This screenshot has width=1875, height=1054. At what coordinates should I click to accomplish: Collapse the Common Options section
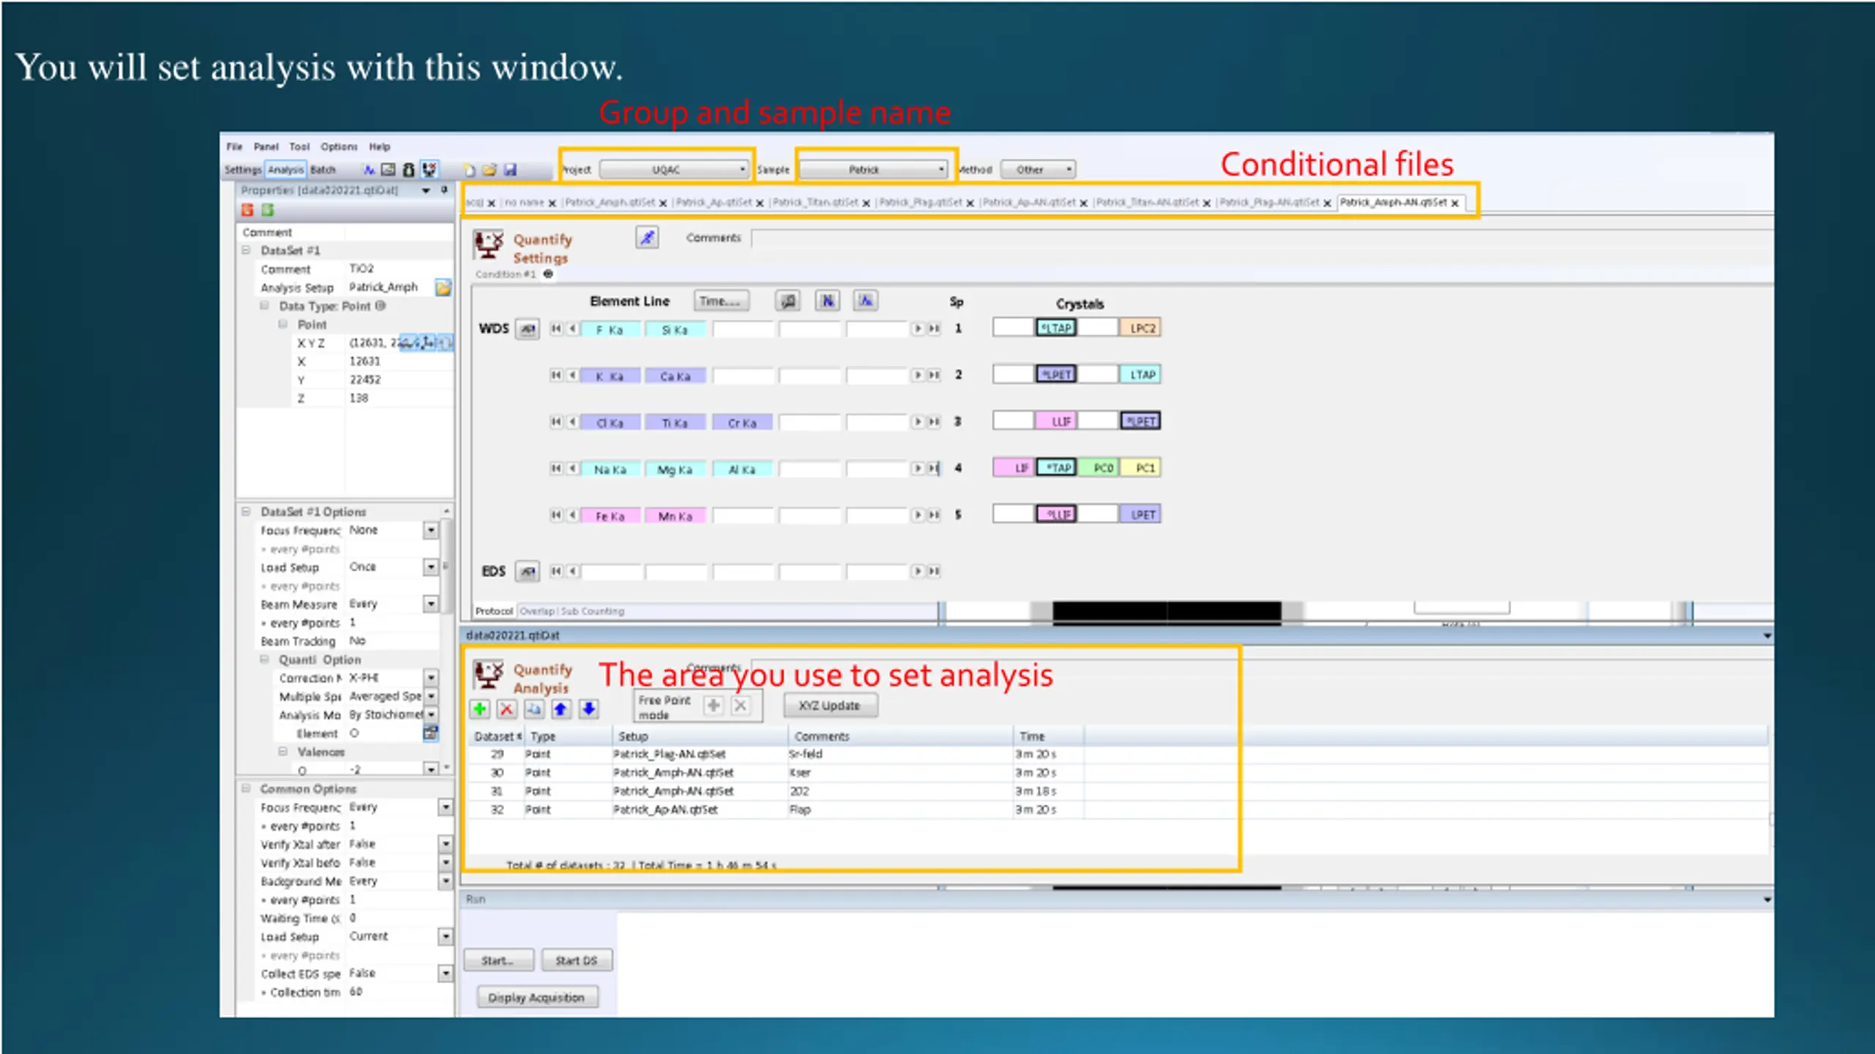247,788
